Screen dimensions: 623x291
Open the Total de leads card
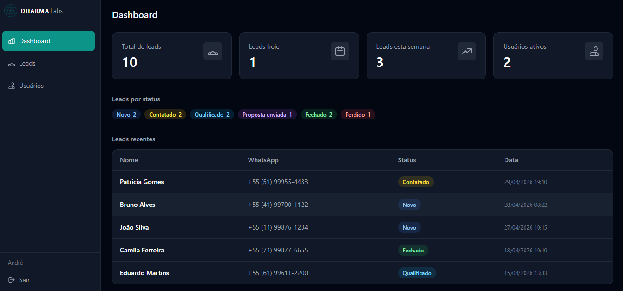[x=172, y=56]
